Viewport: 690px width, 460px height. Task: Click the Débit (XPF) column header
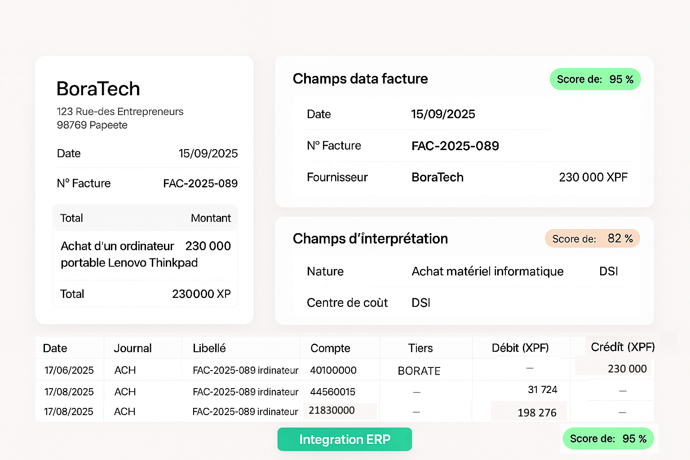click(x=520, y=348)
